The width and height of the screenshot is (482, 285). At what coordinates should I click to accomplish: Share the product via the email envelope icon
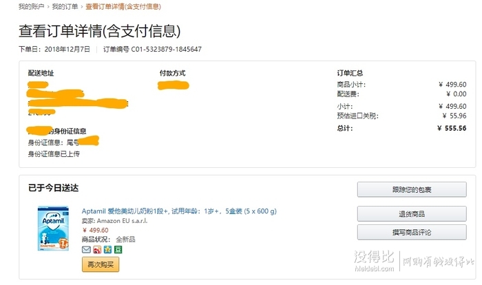86,249
